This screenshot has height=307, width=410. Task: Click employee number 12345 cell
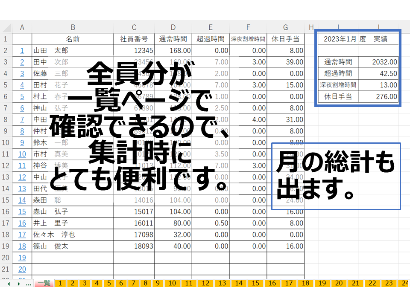[134, 51]
